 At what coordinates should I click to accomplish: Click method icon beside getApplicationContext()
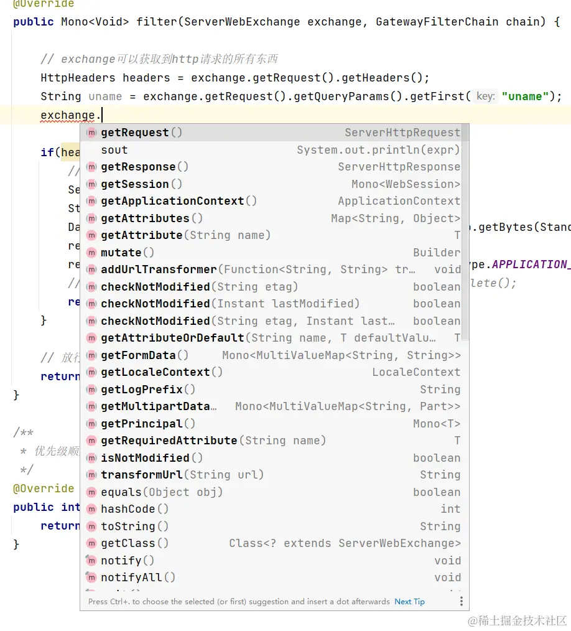(91, 201)
